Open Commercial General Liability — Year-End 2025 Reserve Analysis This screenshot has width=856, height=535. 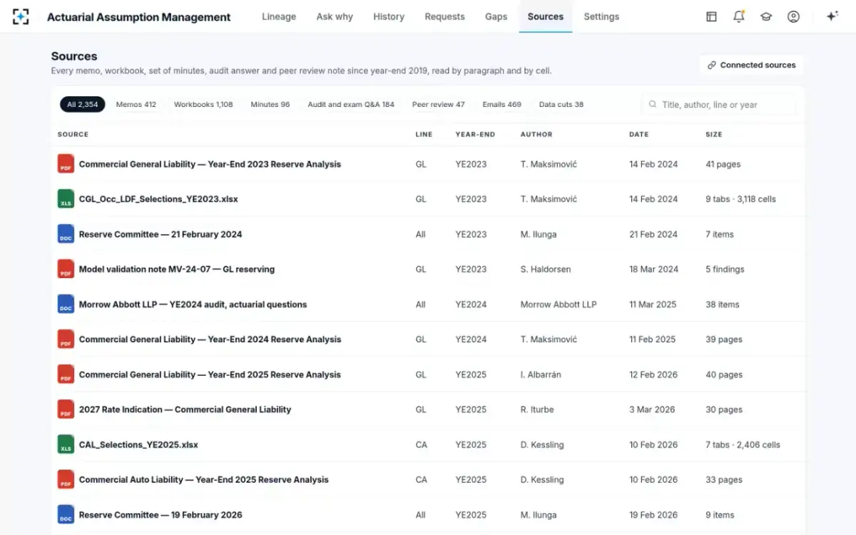click(210, 374)
